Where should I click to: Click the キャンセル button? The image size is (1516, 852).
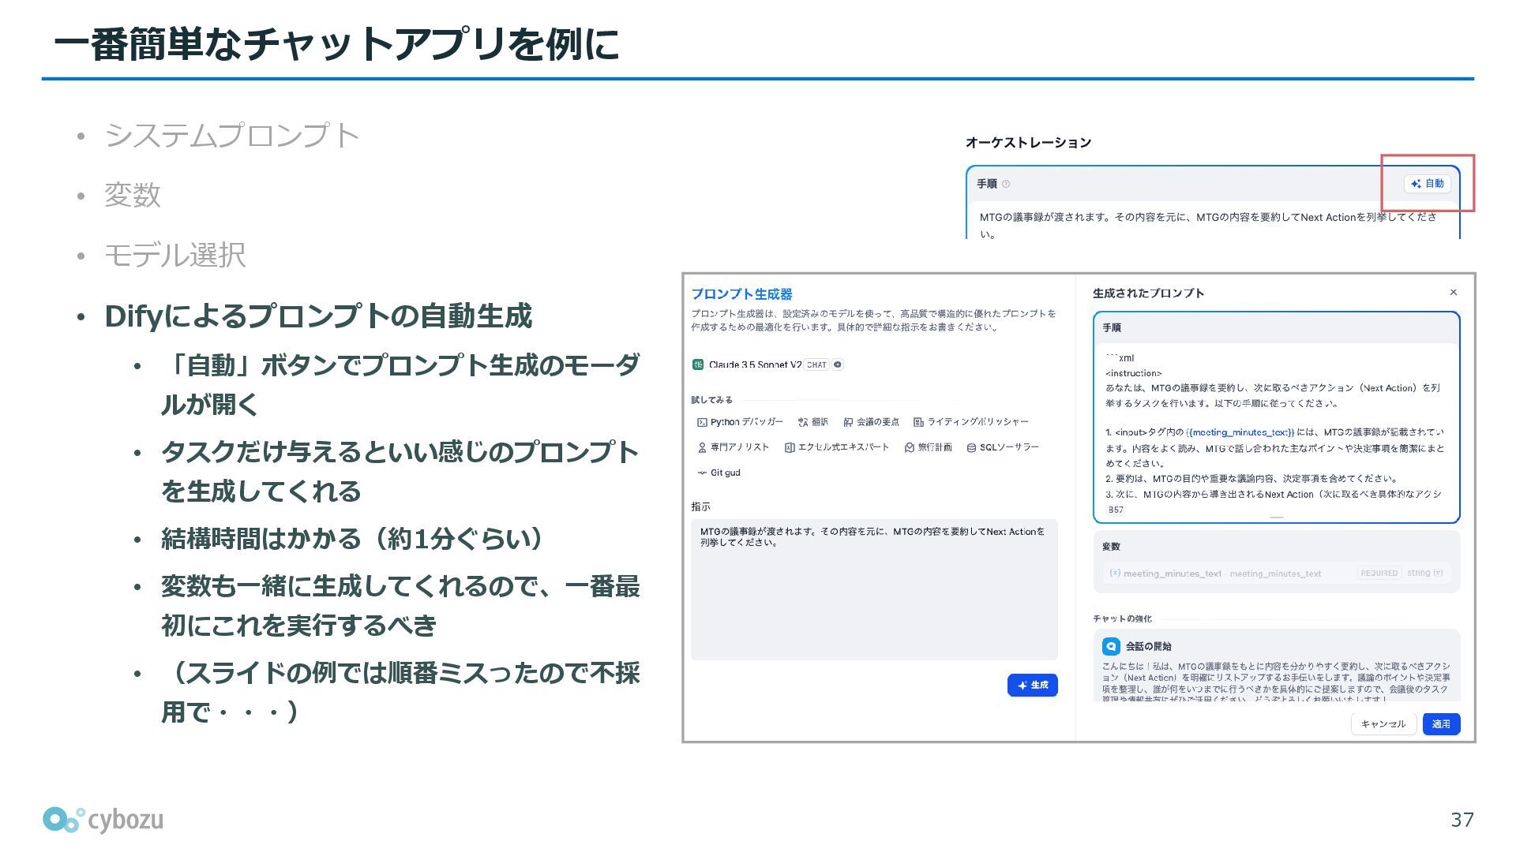tap(1383, 724)
